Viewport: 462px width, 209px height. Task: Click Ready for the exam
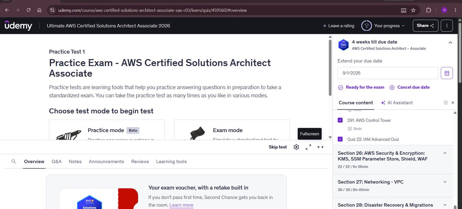pos(361,87)
